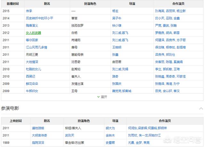Open director link 王晓明
The height and width of the screenshot is (147, 205).
[117, 47]
